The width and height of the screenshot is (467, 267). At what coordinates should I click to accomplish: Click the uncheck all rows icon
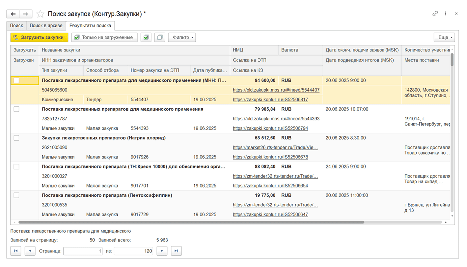pyautogui.click(x=160, y=38)
